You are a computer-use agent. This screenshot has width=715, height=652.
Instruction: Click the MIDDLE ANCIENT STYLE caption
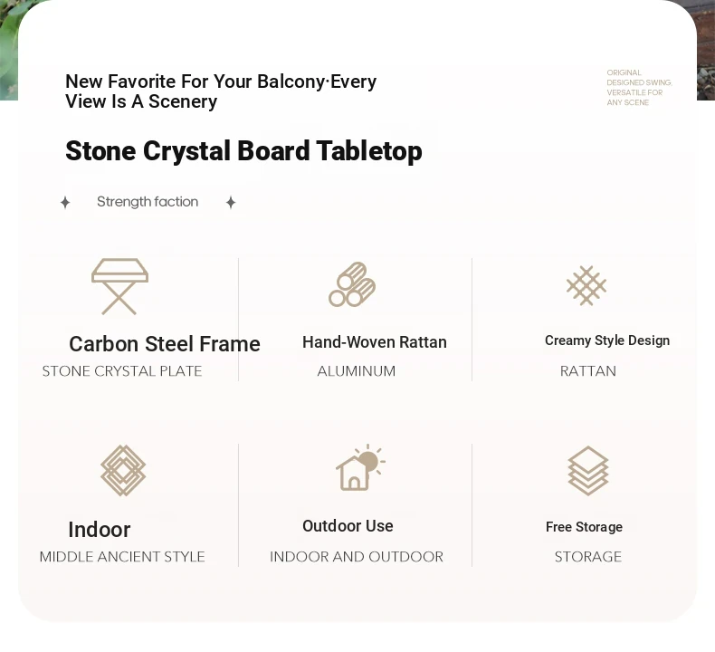pyautogui.click(x=122, y=557)
